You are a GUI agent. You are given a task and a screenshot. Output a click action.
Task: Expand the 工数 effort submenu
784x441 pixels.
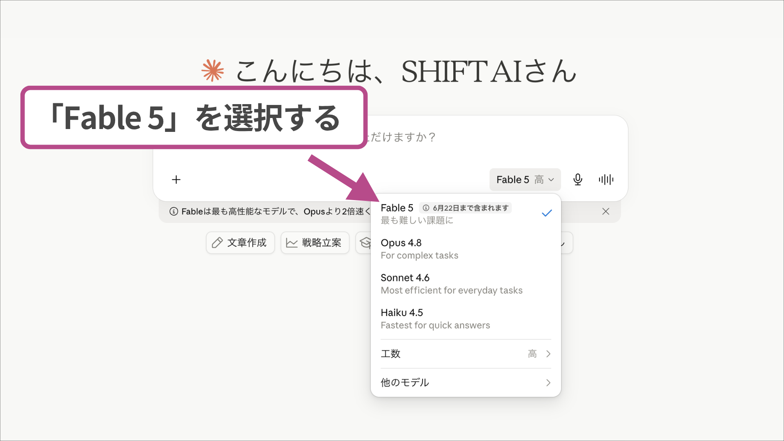point(465,354)
